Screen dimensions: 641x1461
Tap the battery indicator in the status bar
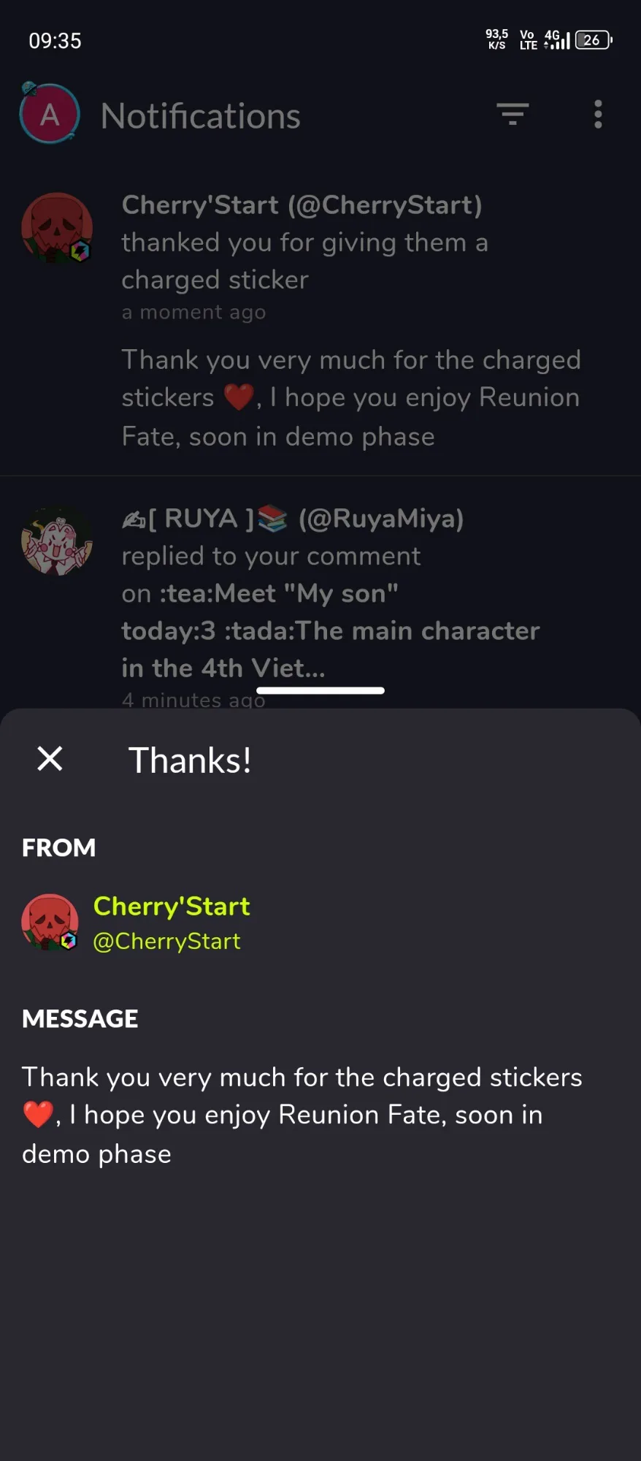click(594, 40)
